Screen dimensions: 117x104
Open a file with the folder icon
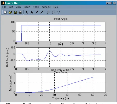(x=10, y=12)
